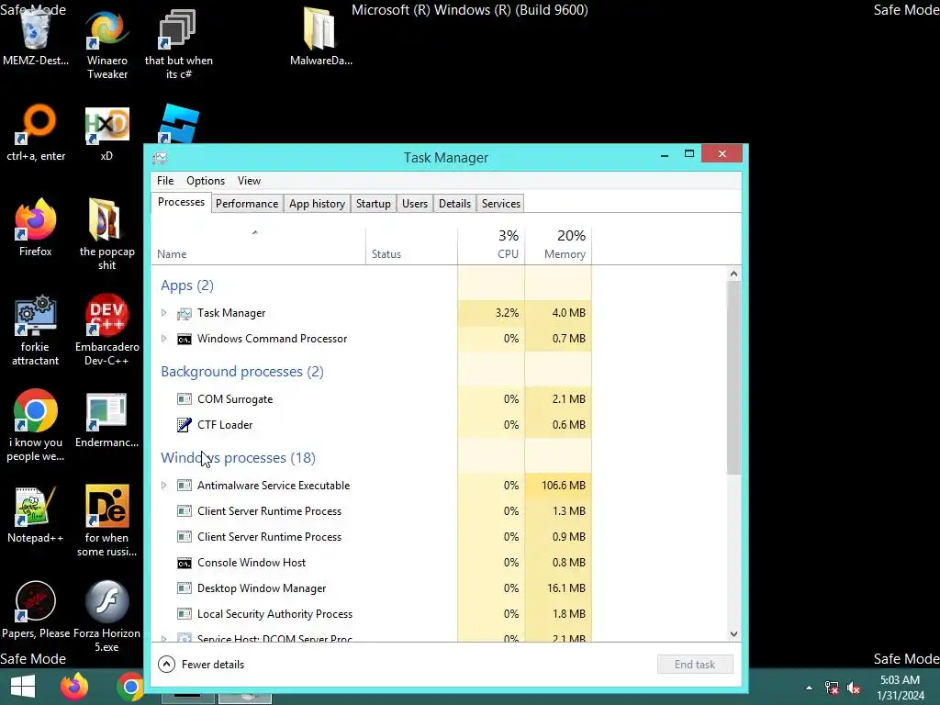Click the process list vertical scrollbar thumb
Screen dimensions: 940x705
point(733,377)
